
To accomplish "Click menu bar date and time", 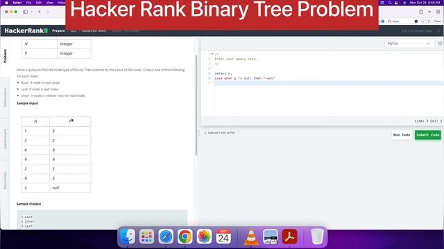I will pyautogui.click(x=425, y=3).
